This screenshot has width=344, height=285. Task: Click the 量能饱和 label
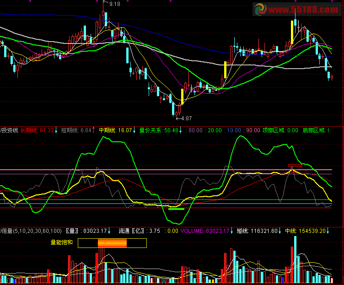click(62, 242)
